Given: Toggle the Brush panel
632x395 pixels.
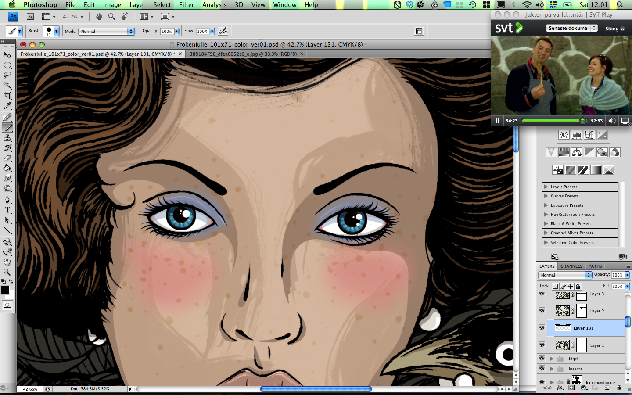Looking at the screenshot, I should pos(419,31).
